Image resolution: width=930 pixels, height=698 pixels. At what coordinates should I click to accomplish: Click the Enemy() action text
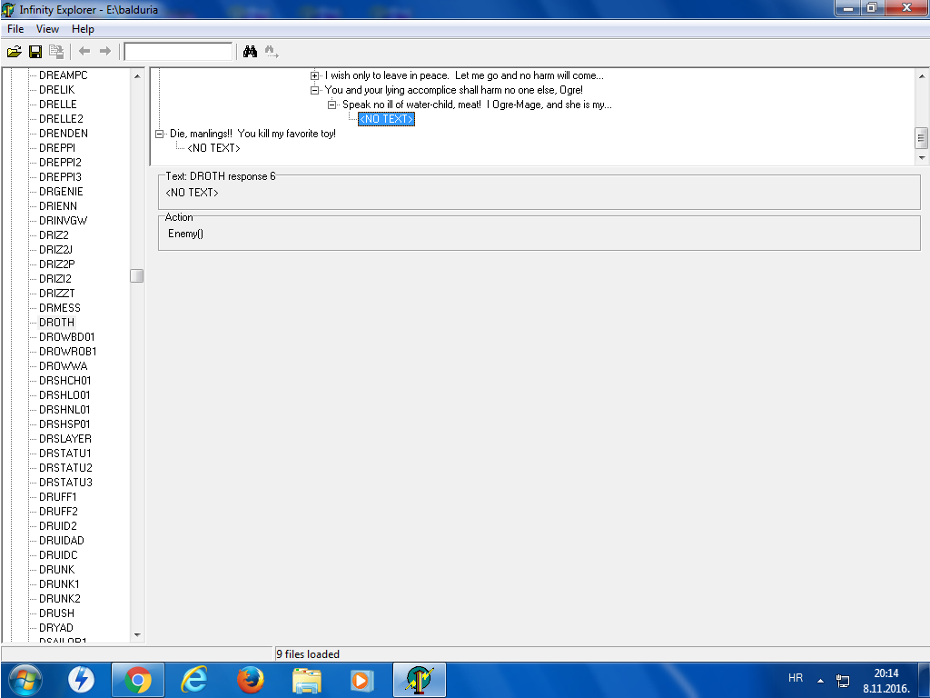185,234
